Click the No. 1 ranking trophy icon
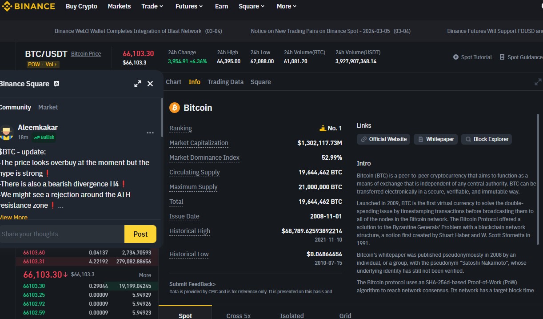Screen dimensions: 543x319 (x=323, y=128)
